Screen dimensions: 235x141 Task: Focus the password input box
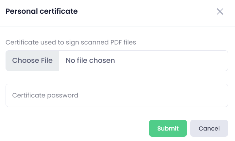pos(117,95)
